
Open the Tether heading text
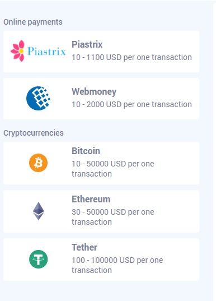click(x=84, y=247)
